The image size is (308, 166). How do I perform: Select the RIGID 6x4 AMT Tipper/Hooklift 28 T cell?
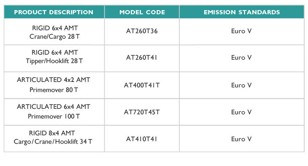point(54,58)
